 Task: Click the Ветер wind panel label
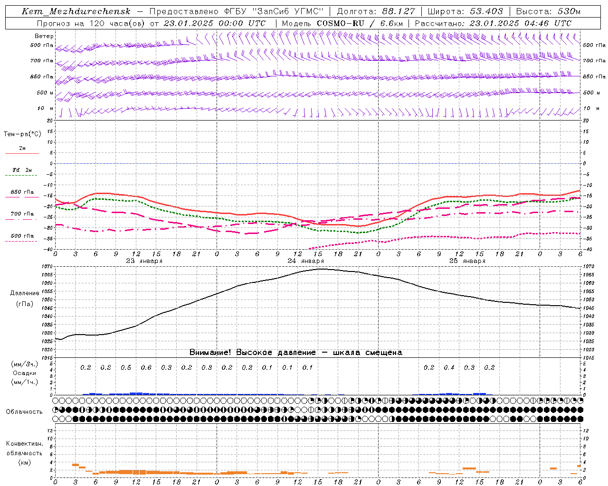(44, 36)
